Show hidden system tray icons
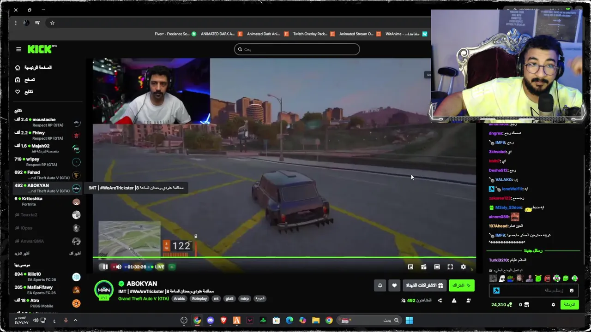Screen dimensions: 591x332 (75, 320)
